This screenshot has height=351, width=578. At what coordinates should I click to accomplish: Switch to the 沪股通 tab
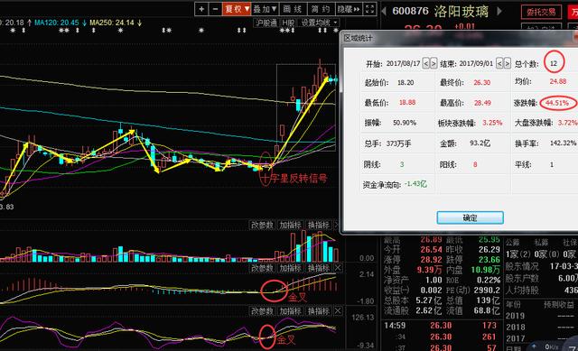pyautogui.click(x=266, y=23)
